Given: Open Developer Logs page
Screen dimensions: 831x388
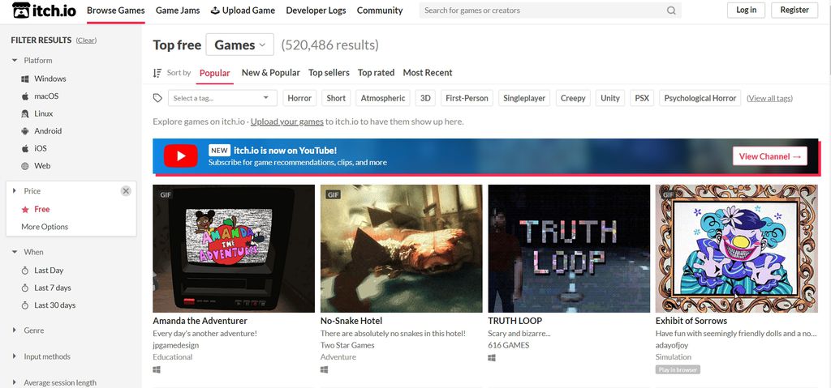Looking at the screenshot, I should pyautogui.click(x=316, y=11).
